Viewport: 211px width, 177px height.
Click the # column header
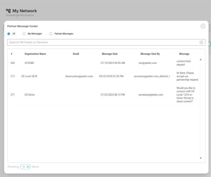12,54
